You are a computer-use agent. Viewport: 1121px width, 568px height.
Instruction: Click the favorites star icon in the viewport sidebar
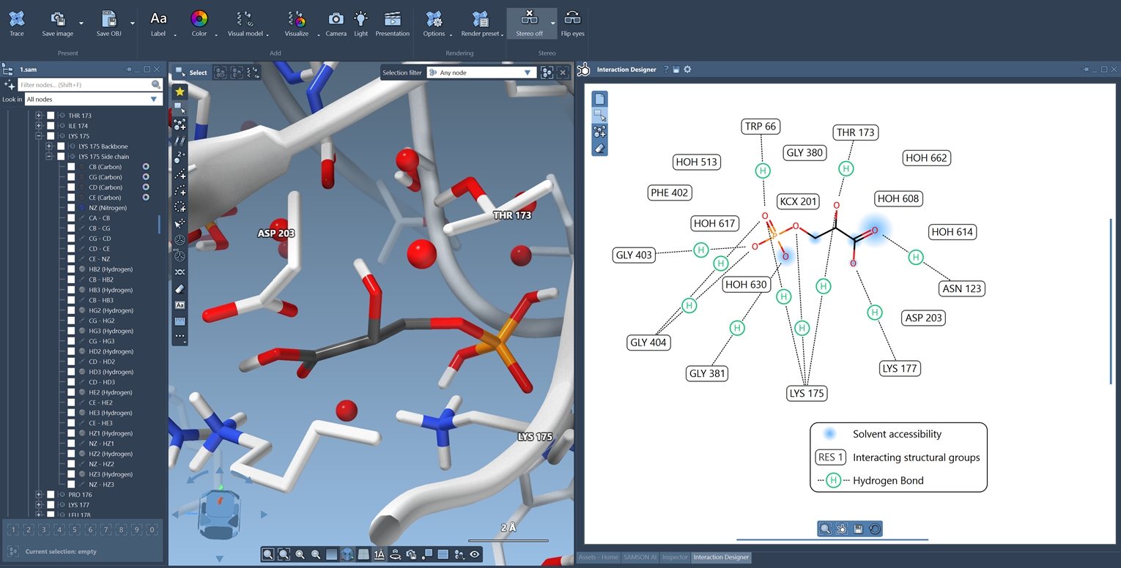click(x=180, y=91)
